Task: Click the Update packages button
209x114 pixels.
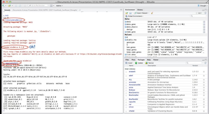Action: tap(139, 63)
